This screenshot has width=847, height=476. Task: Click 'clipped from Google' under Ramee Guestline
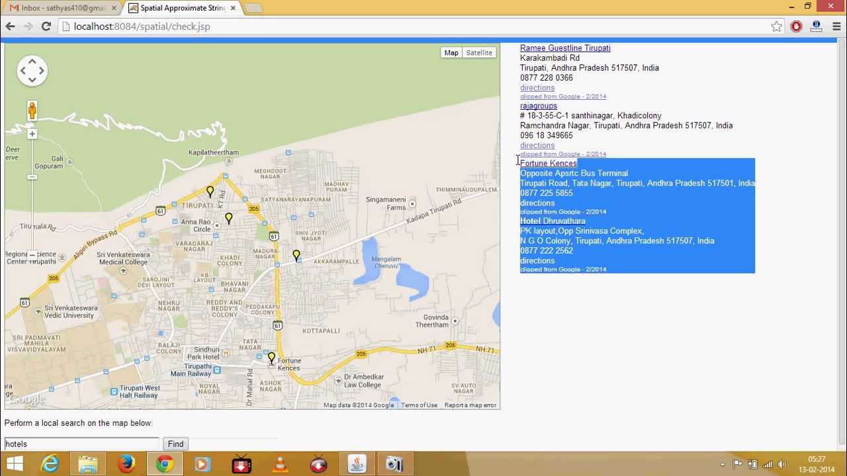pyautogui.click(x=563, y=97)
